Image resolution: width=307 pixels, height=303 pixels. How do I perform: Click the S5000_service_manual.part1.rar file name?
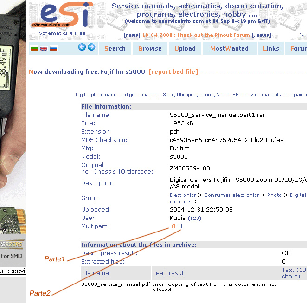click(x=217, y=115)
